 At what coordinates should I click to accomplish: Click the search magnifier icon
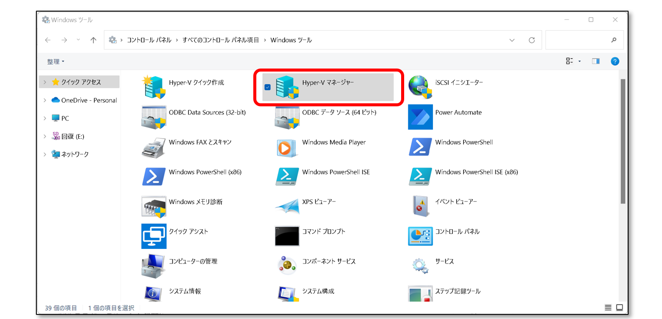614,40
